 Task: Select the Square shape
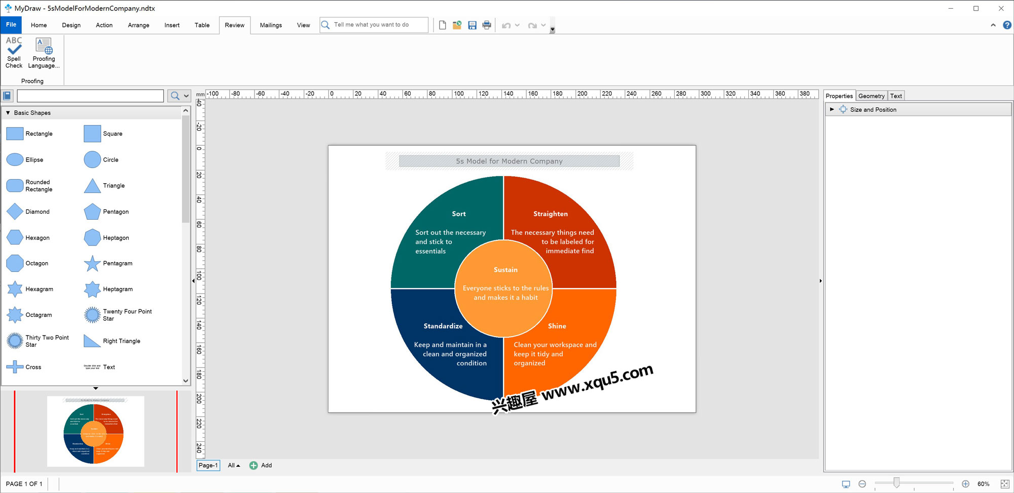pyautogui.click(x=103, y=134)
